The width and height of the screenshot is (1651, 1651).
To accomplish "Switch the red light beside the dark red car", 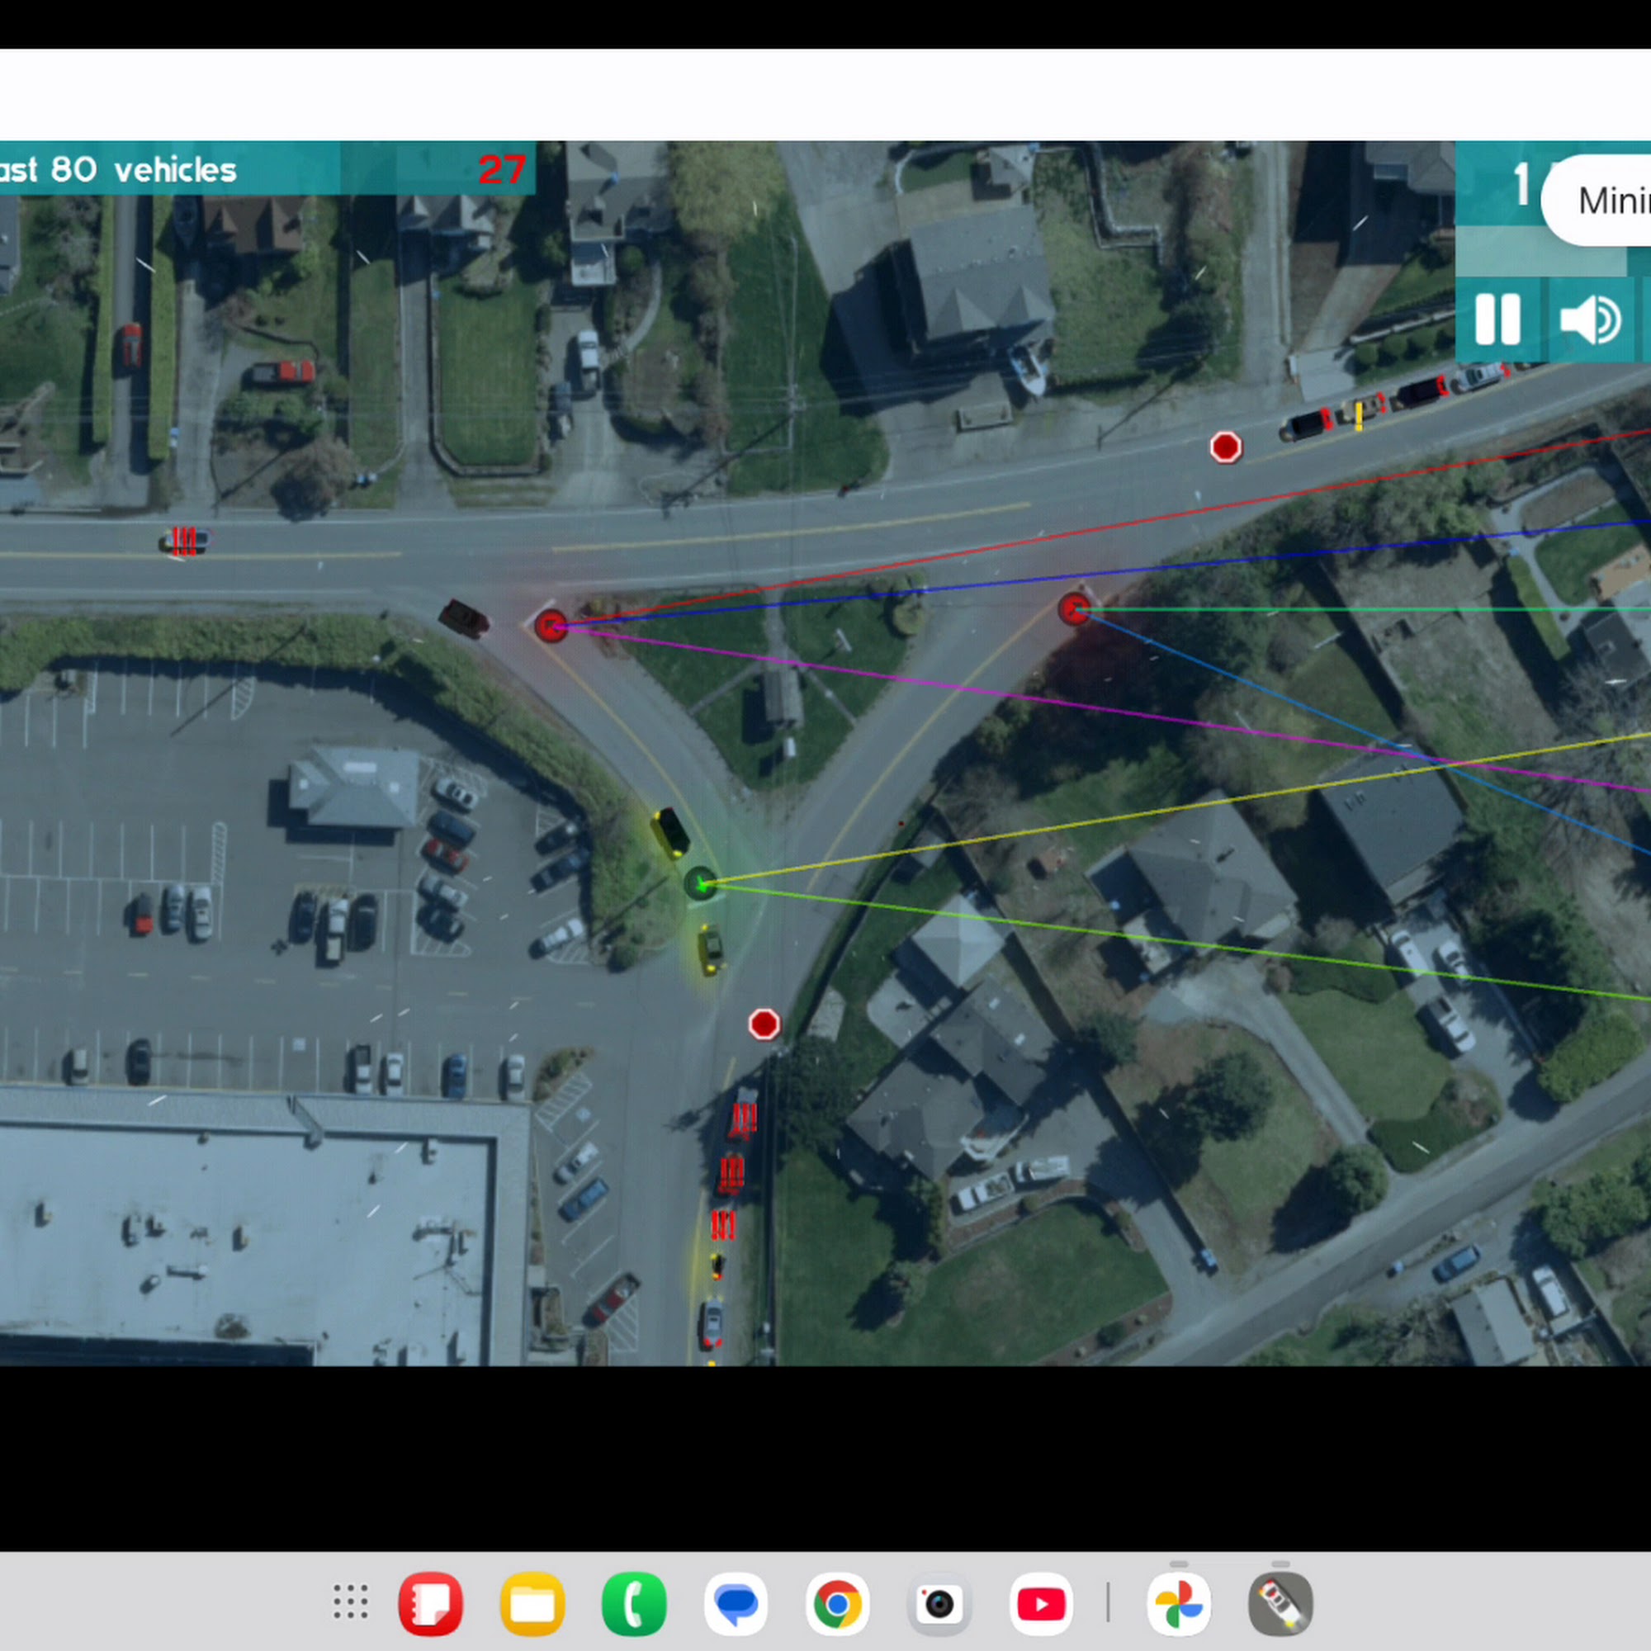I will 551,627.
